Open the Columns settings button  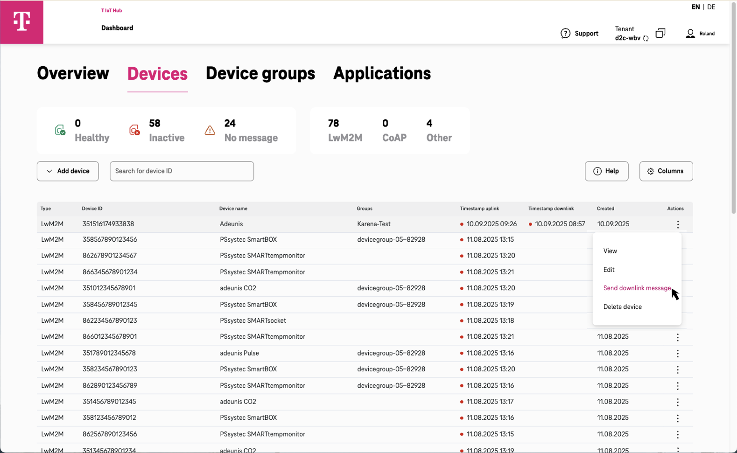point(666,171)
